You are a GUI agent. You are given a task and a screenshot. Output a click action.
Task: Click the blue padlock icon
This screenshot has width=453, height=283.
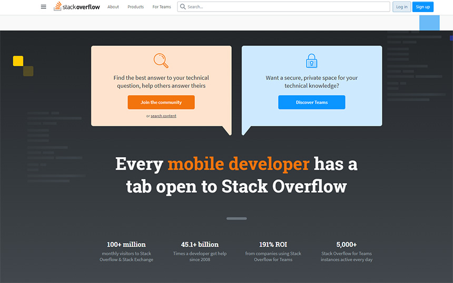point(311,61)
